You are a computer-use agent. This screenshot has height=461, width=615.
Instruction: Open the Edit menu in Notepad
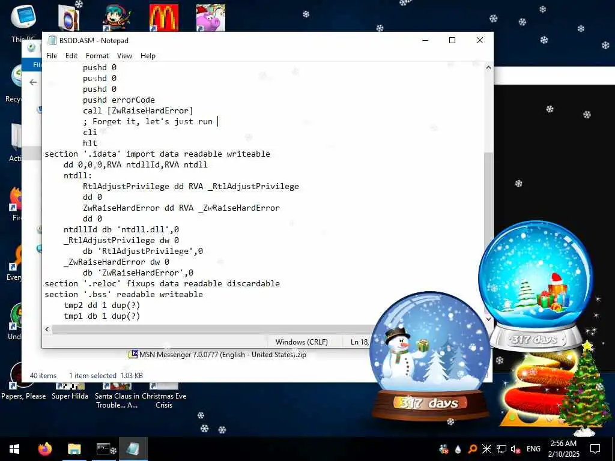pos(71,56)
